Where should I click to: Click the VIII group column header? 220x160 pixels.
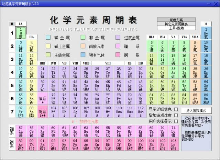click(108, 63)
